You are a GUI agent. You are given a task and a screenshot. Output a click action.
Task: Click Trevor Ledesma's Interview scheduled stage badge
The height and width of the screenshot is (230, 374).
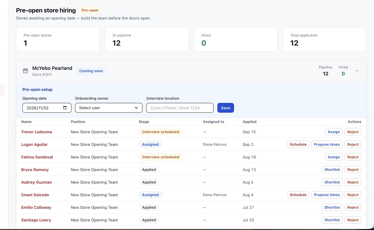click(x=161, y=132)
